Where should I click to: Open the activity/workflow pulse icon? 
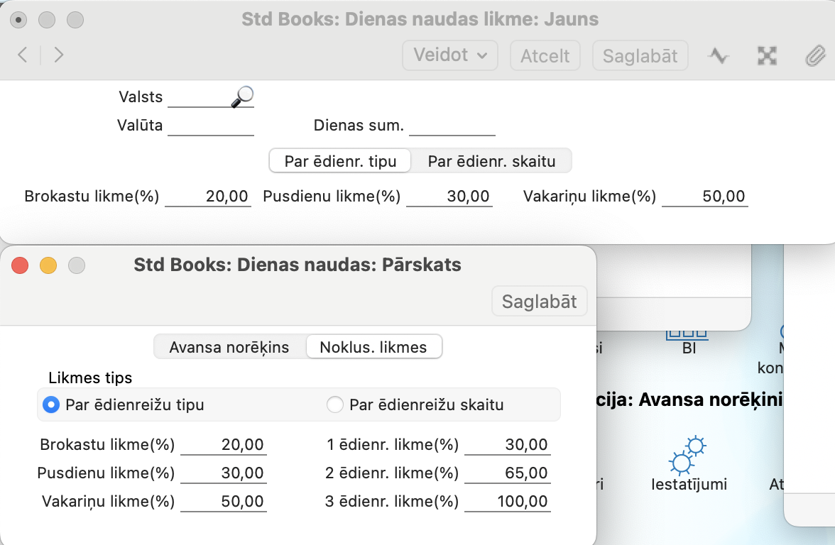coord(719,55)
